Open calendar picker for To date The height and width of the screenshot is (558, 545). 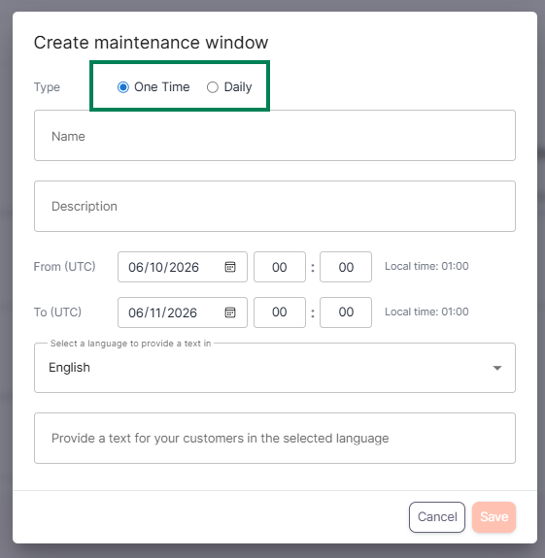pos(230,312)
